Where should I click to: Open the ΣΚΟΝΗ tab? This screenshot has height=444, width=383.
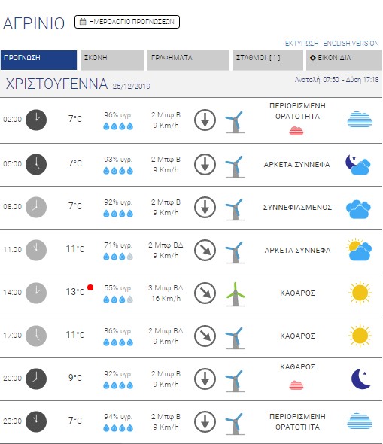(x=112, y=60)
